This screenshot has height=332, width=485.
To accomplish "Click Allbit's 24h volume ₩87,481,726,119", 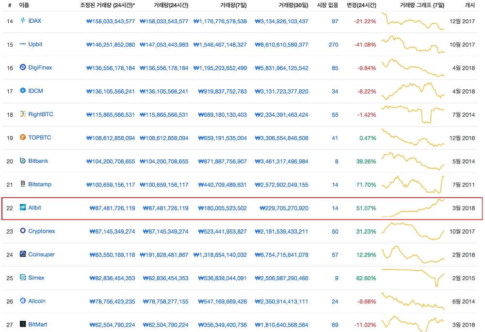I will click(165, 208).
